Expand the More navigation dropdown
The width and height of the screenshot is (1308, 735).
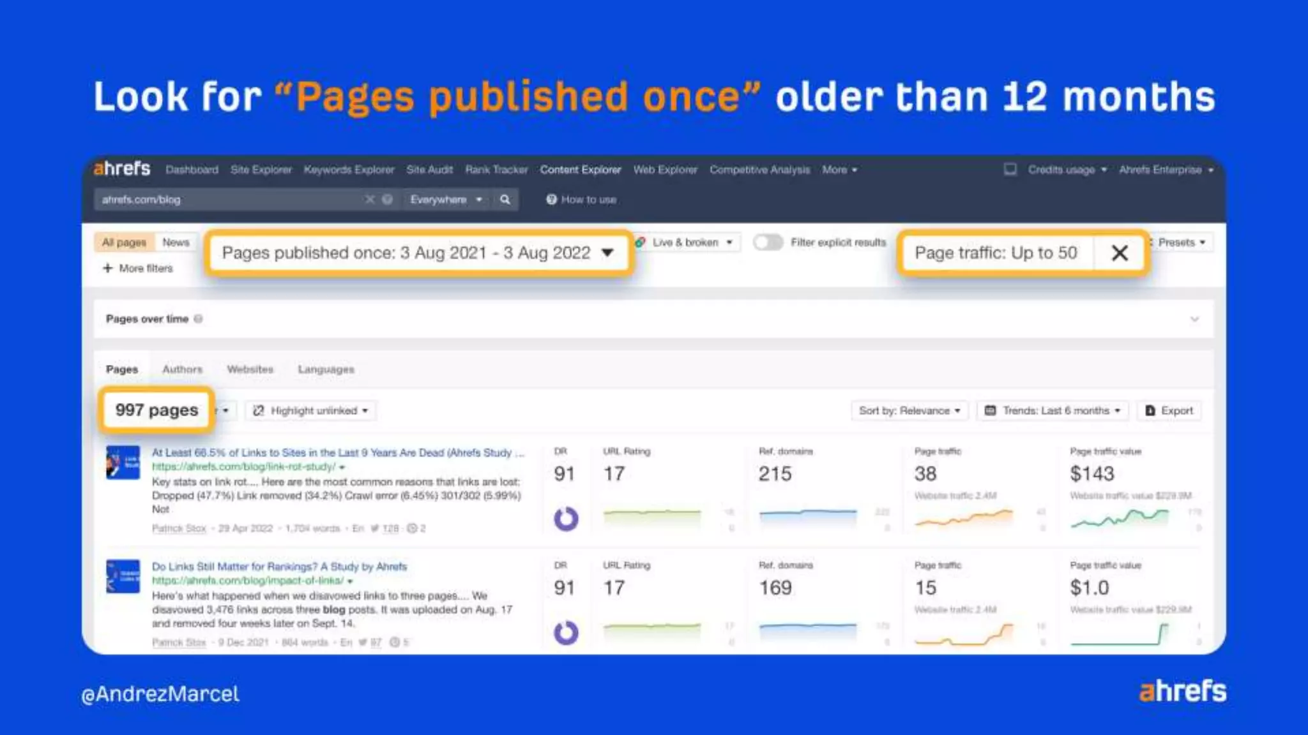[839, 170]
